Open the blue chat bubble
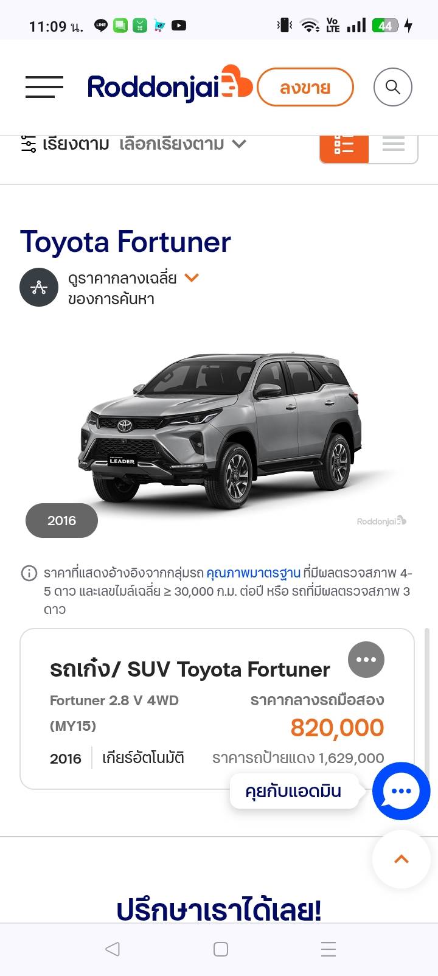438x976 pixels. pyautogui.click(x=401, y=791)
